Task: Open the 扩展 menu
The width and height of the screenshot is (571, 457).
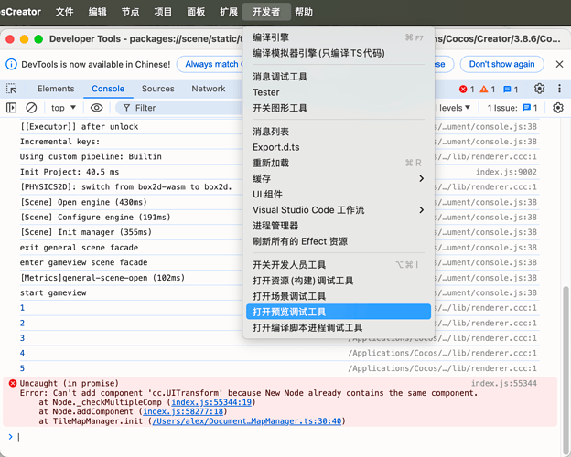Action: (229, 12)
